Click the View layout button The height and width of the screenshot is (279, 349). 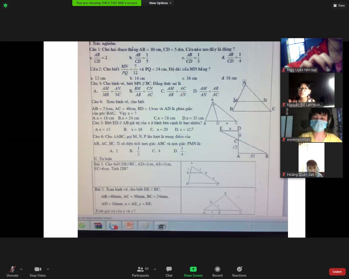pyautogui.click(x=339, y=5)
